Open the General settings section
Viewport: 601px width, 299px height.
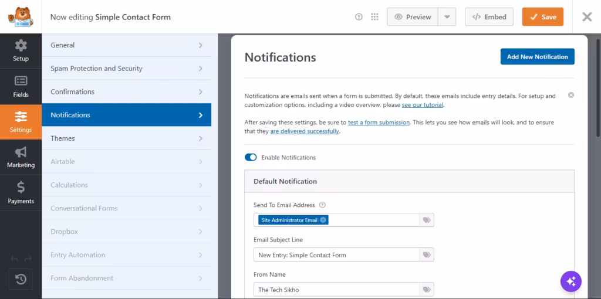(x=127, y=45)
